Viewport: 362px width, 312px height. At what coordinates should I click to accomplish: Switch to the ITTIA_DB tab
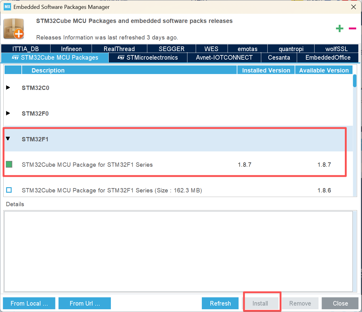click(x=26, y=49)
